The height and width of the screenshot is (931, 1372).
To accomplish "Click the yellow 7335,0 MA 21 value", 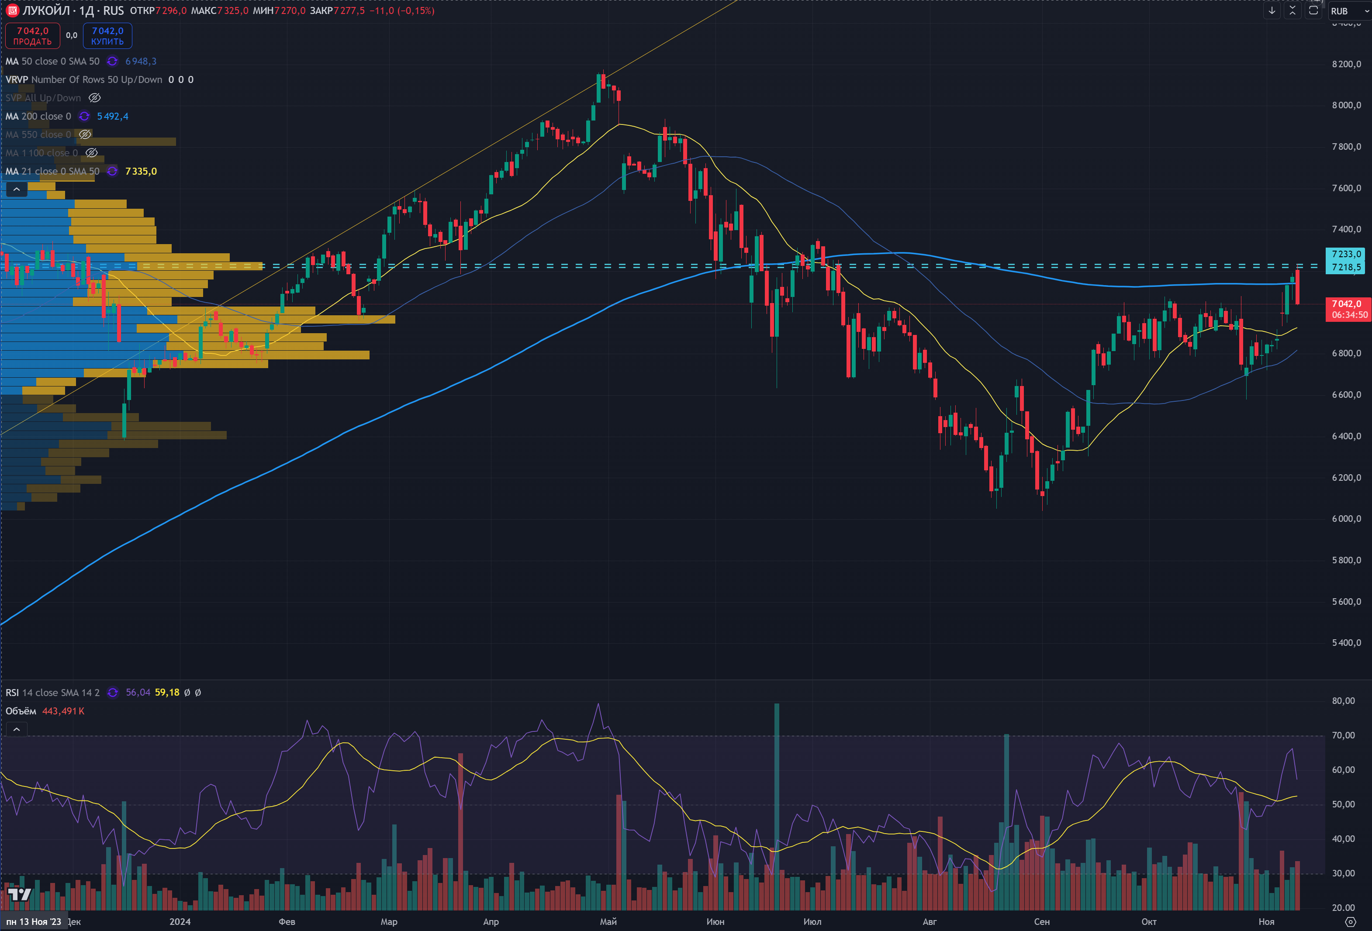I will pos(141,171).
